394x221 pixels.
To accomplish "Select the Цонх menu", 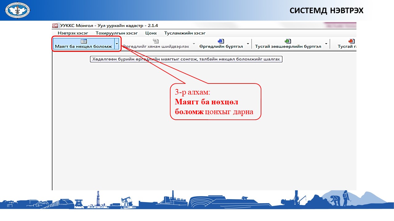I will [151, 33].
